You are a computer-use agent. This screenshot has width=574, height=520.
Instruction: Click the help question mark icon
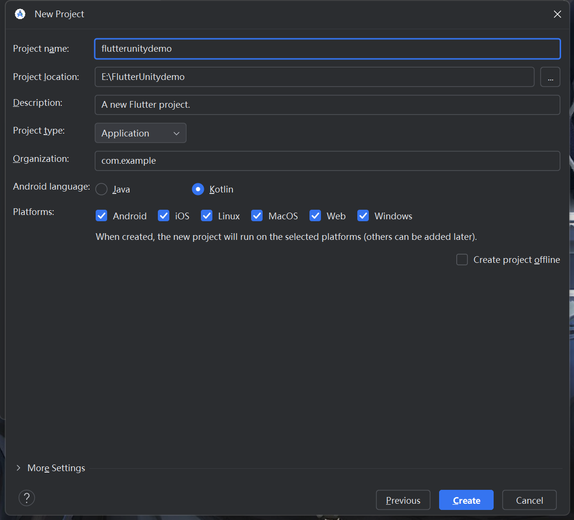pos(26,498)
